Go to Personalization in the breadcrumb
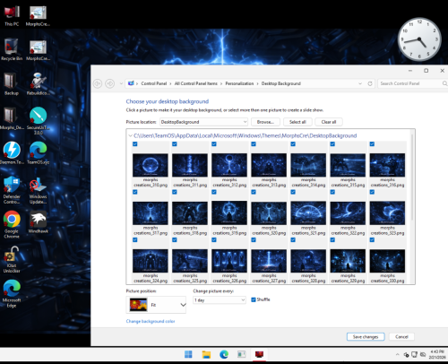 pos(239,83)
